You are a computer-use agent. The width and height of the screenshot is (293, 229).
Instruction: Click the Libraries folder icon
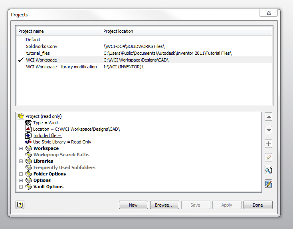[29, 161]
